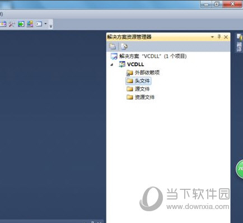
Task: Toggle auto-hide pin on 解决方案资源管理器 panel
Action: pyautogui.click(x=219, y=37)
